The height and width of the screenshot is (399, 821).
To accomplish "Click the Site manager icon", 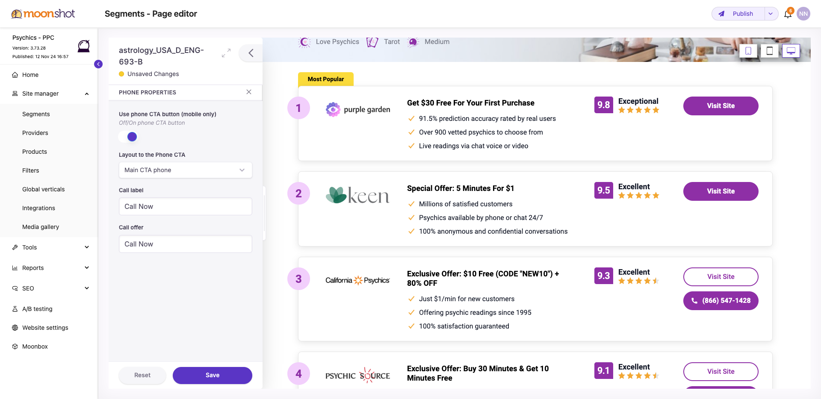I will (15, 94).
